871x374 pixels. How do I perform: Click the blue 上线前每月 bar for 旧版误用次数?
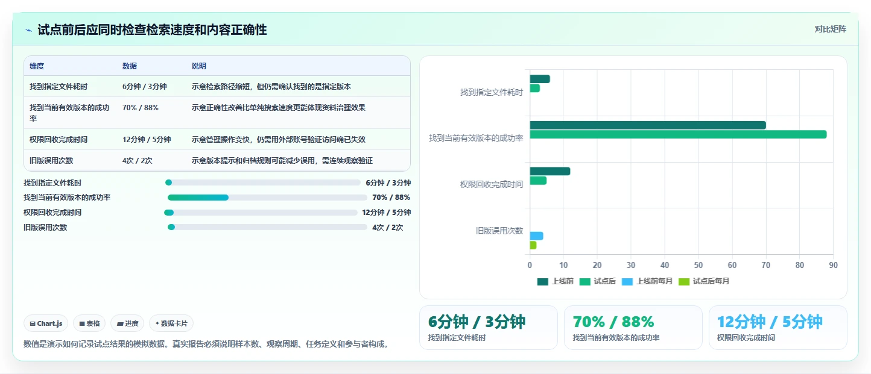click(537, 236)
